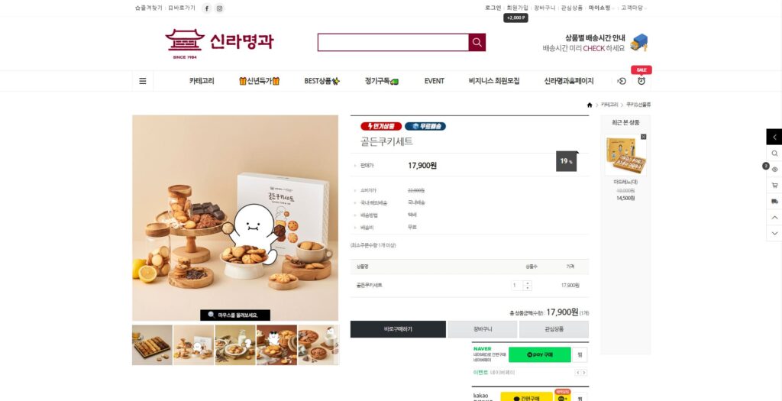Click the search magnifier button in header
Viewport: 782px width, 401px height.
pos(477,43)
